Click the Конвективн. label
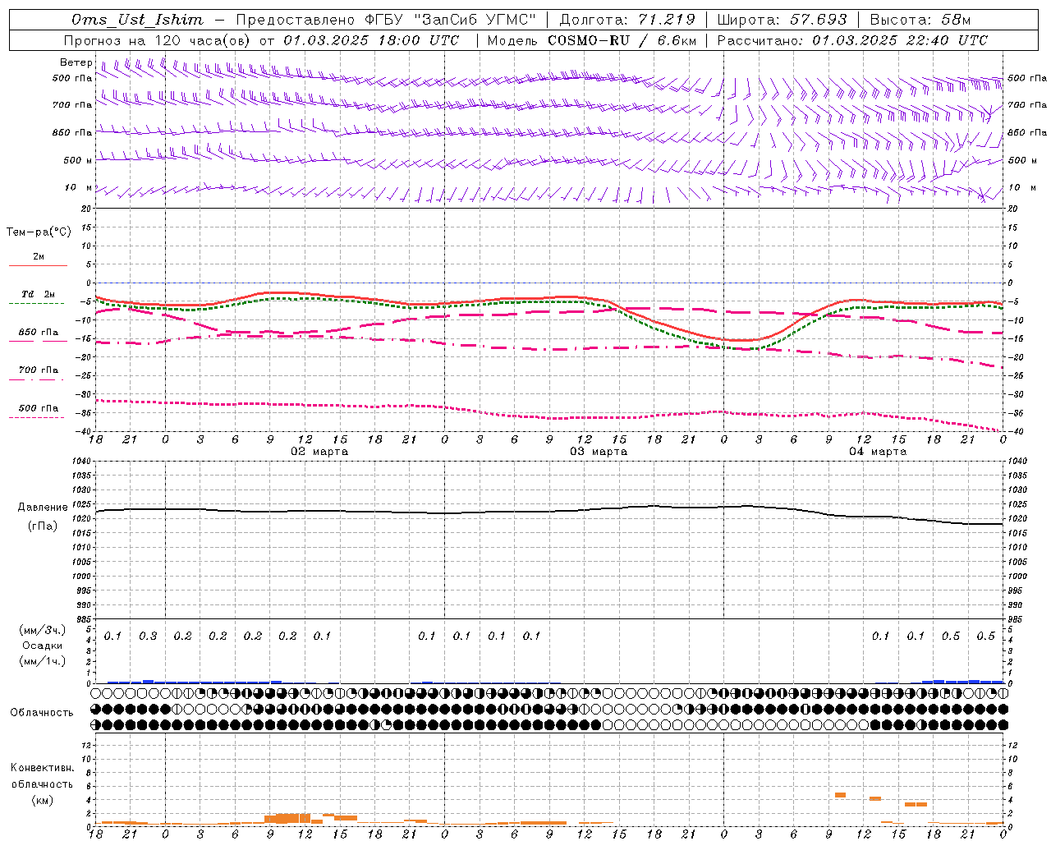 click(x=42, y=768)
